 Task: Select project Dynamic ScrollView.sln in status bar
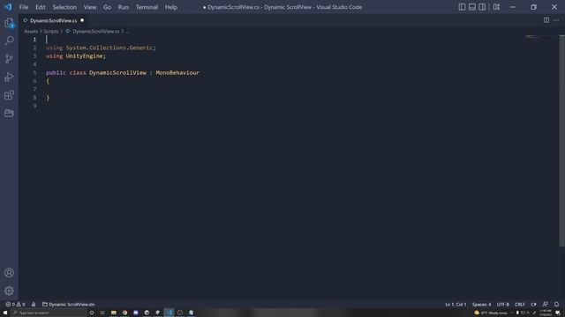click(69, 304)
